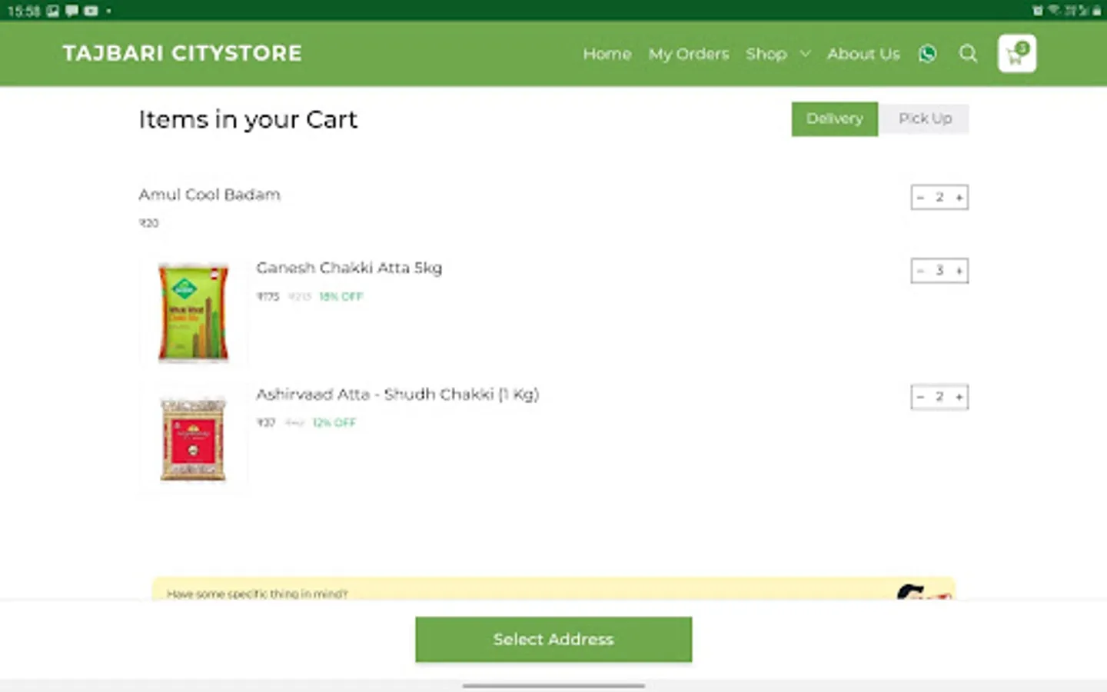Open My Orders menu item
The image size is (1107, 692).
point(689,54)
